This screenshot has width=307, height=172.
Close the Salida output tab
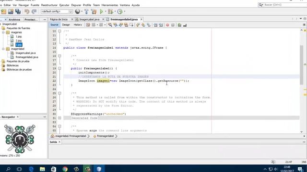point(59,142)
